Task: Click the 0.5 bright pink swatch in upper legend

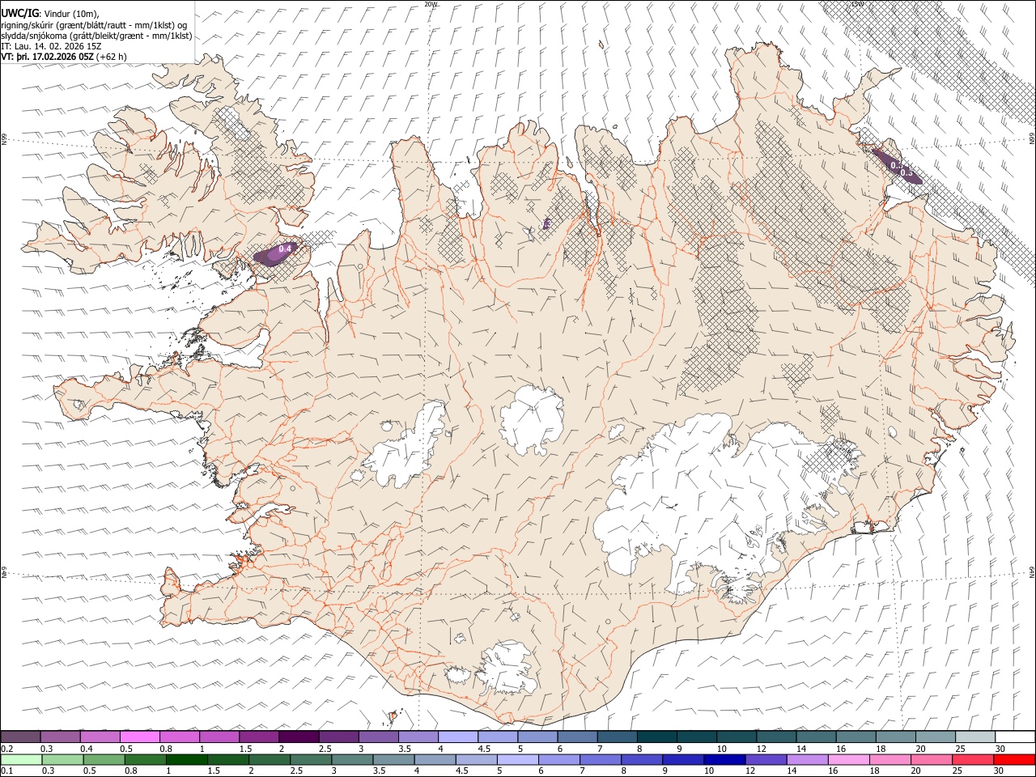Action: click(139, 737)
